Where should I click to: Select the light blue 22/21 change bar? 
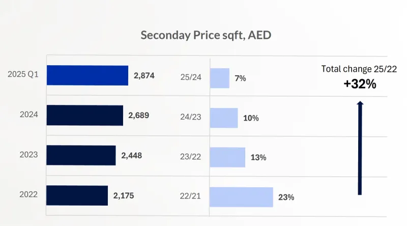241,197
